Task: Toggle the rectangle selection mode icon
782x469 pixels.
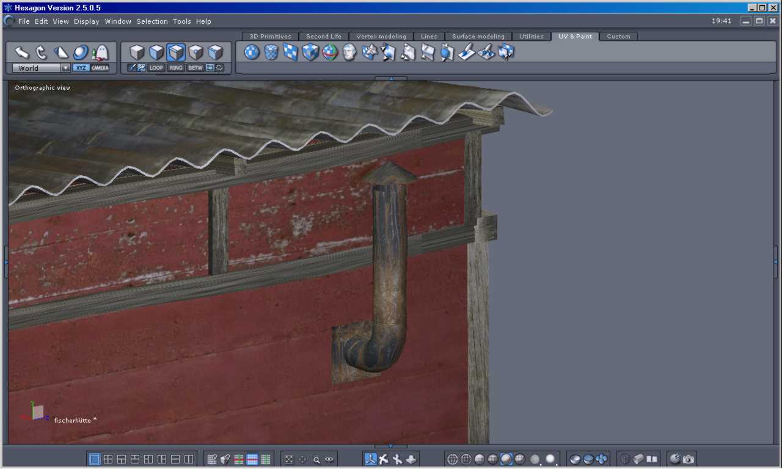Action: (x=210, y=68)
